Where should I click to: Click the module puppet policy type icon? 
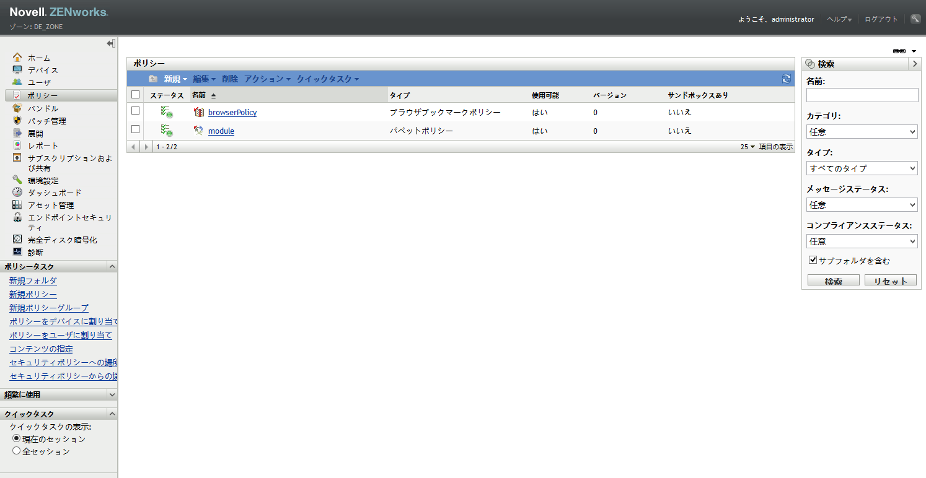click(x=199, y=131)
